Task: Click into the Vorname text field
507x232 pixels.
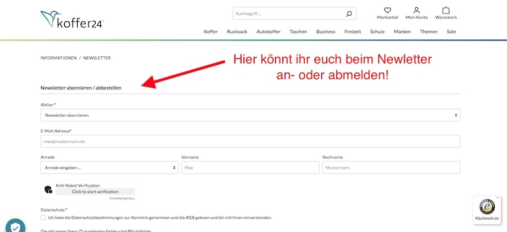Action: 250,167
